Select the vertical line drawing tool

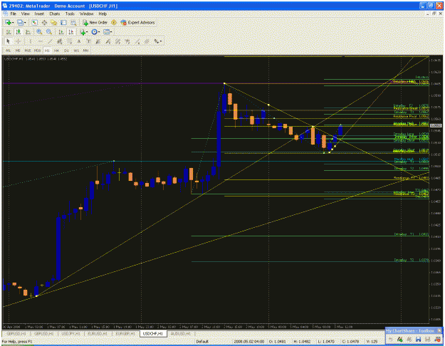point(31,41)
